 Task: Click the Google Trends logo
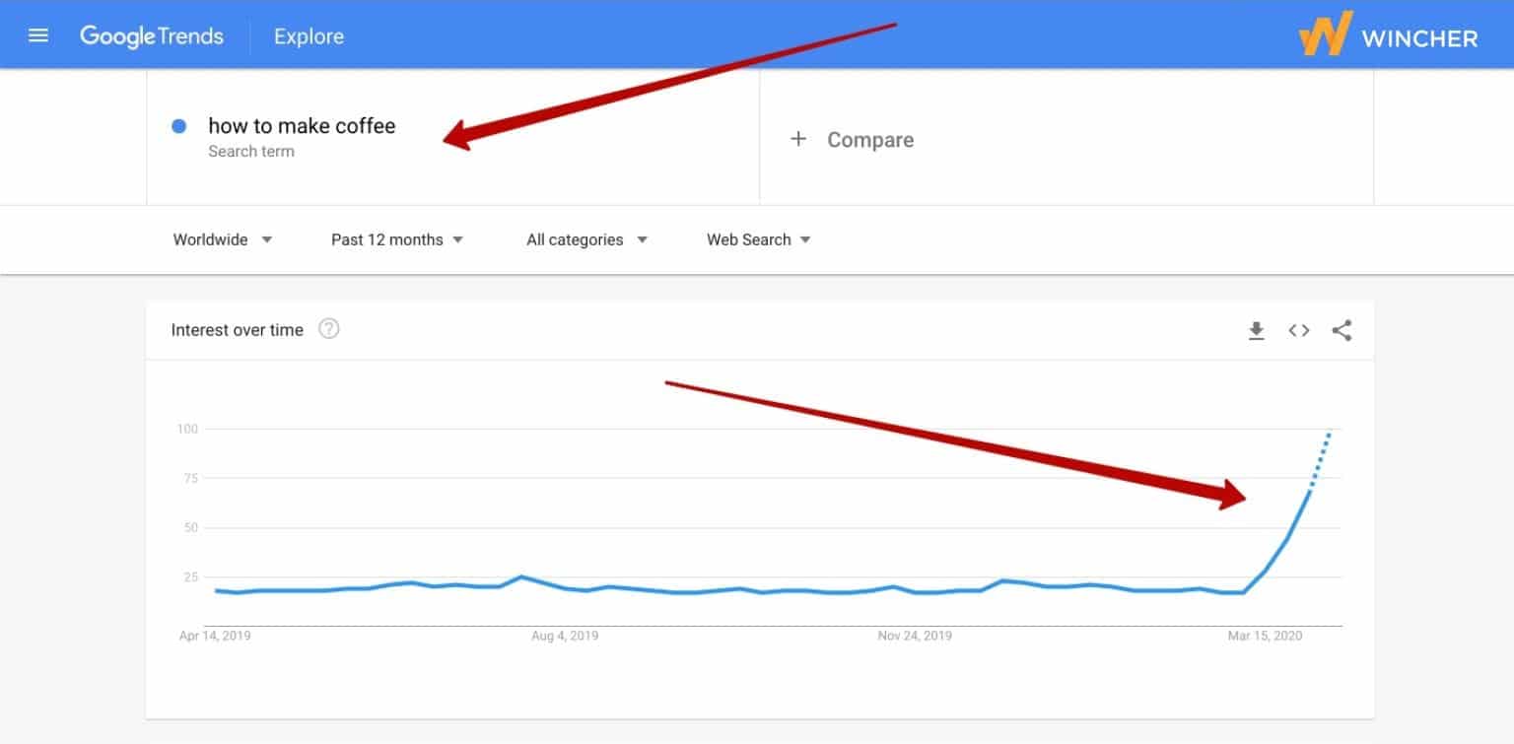pos(152,36)
